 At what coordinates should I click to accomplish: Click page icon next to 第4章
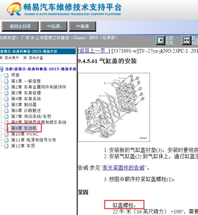[6, 99]
